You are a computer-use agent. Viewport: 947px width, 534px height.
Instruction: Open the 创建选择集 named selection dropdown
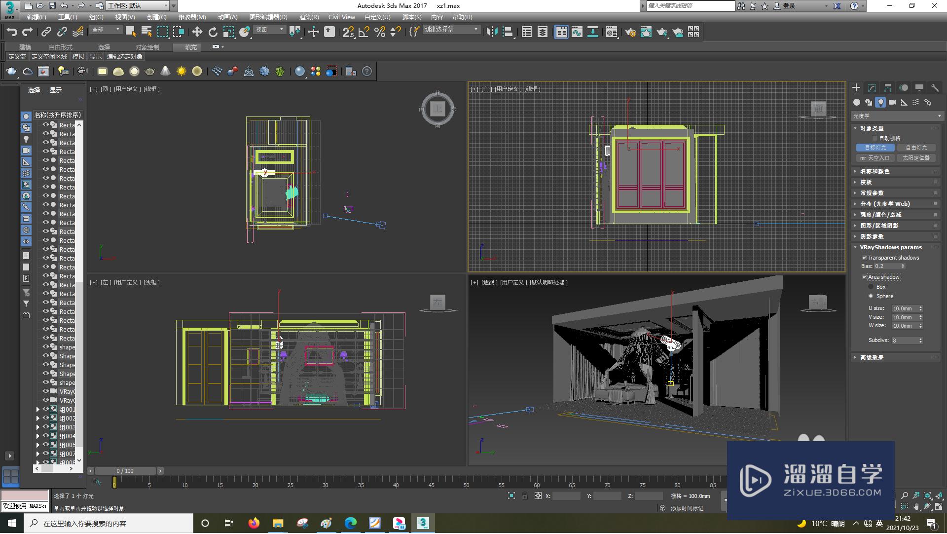pyautogui.click(x=451, y=30)
